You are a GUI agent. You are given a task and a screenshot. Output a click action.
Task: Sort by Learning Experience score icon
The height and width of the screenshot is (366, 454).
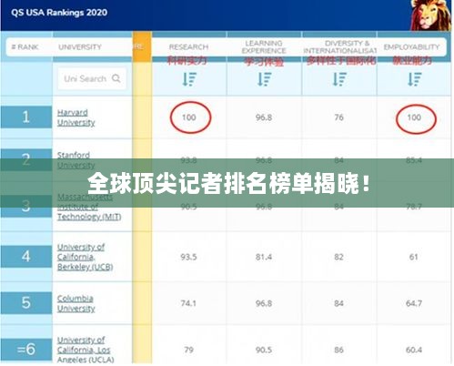point(265,79)
